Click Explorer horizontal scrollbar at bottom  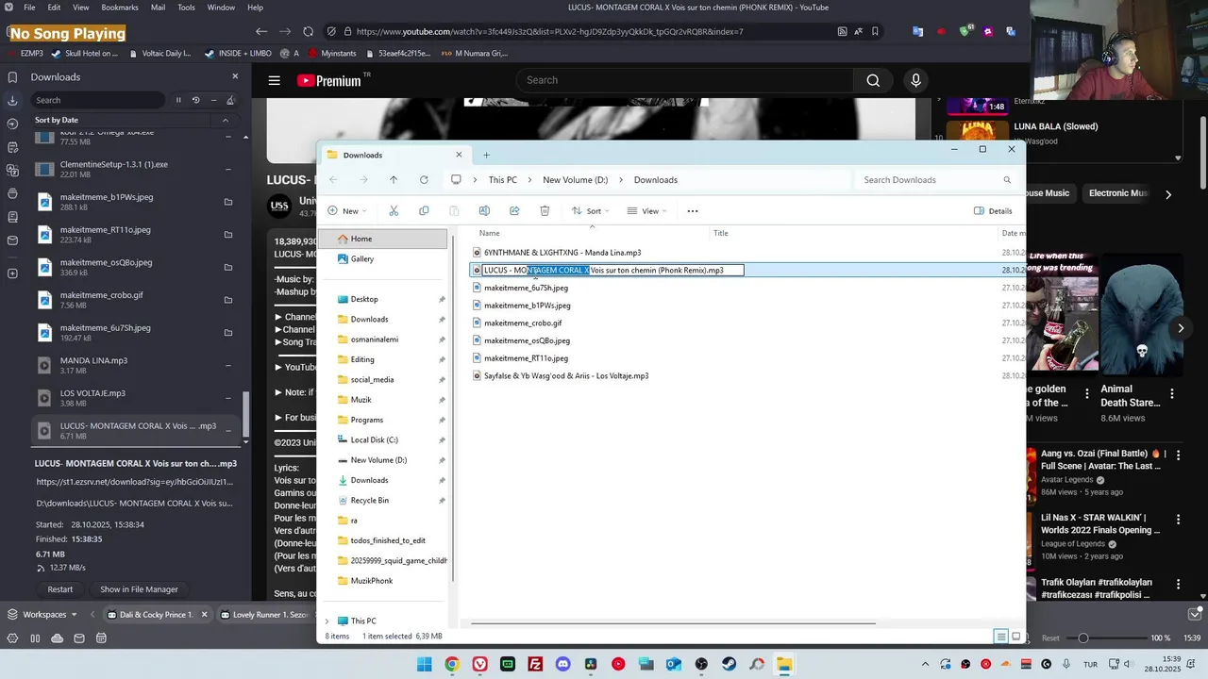[673, 623]
